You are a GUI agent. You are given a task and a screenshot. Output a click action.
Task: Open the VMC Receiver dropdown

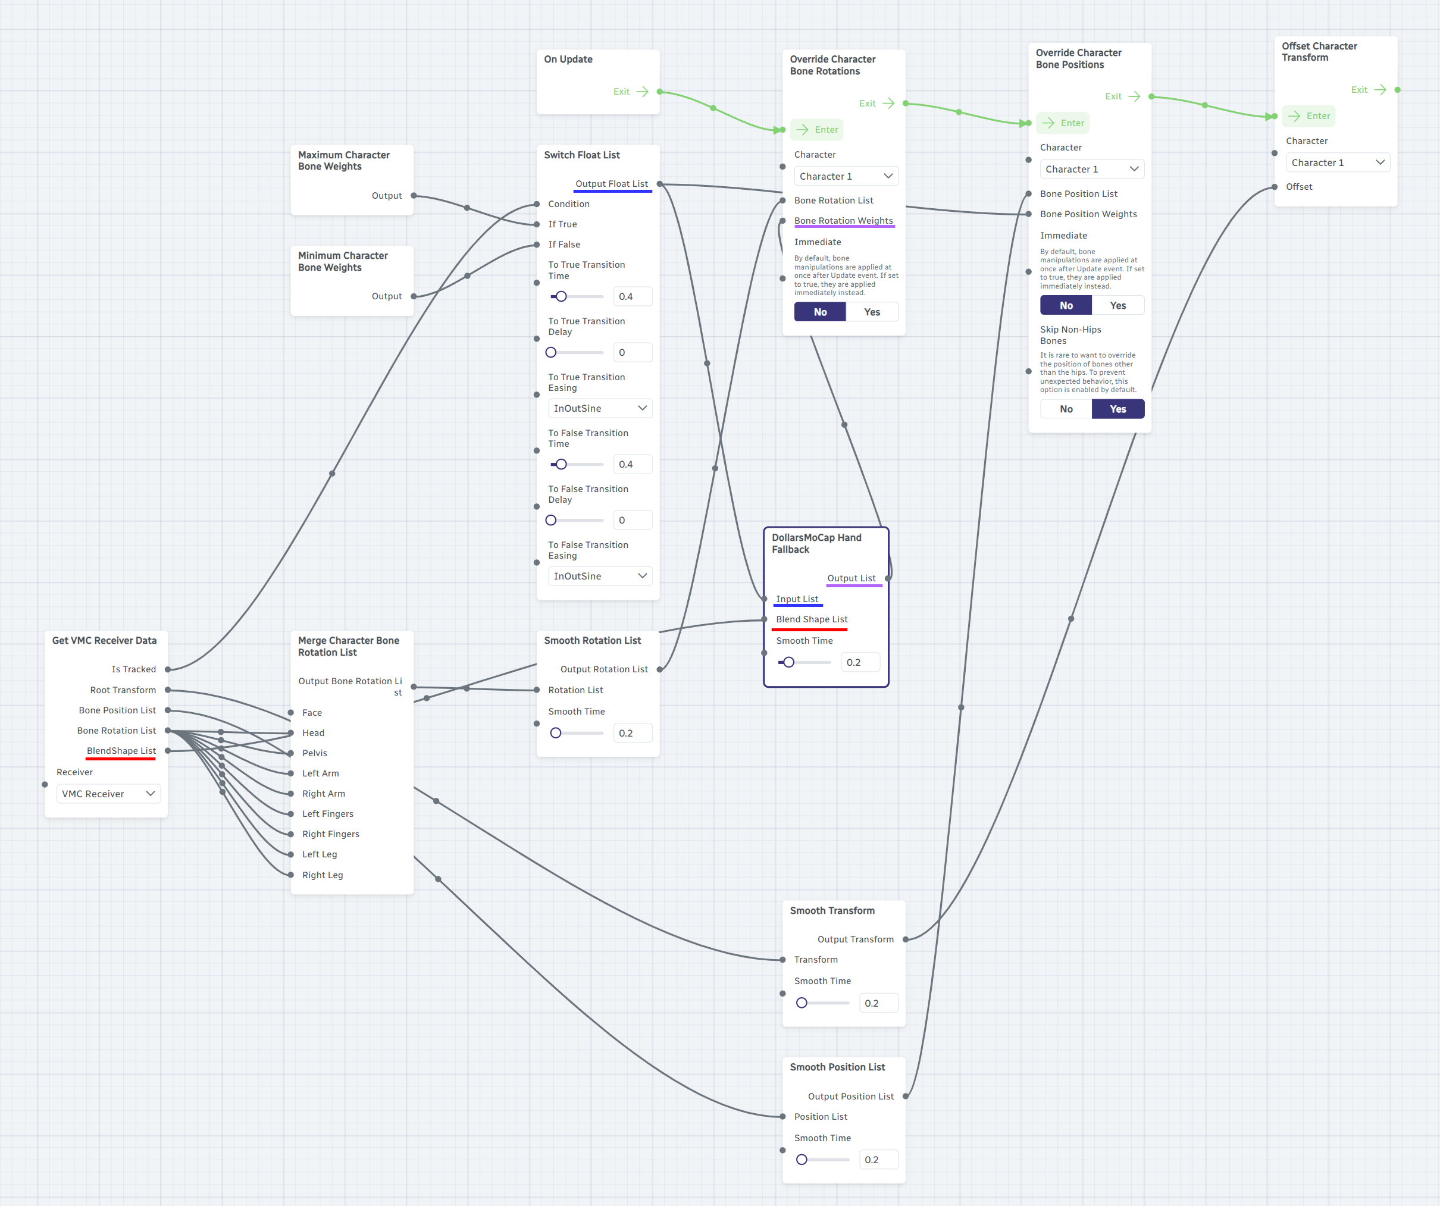tap(108, 793)
